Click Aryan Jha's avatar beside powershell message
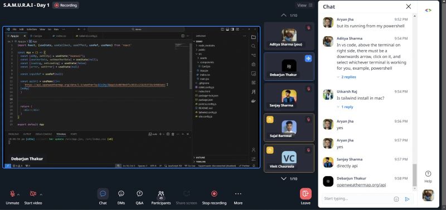 (328, 22)
